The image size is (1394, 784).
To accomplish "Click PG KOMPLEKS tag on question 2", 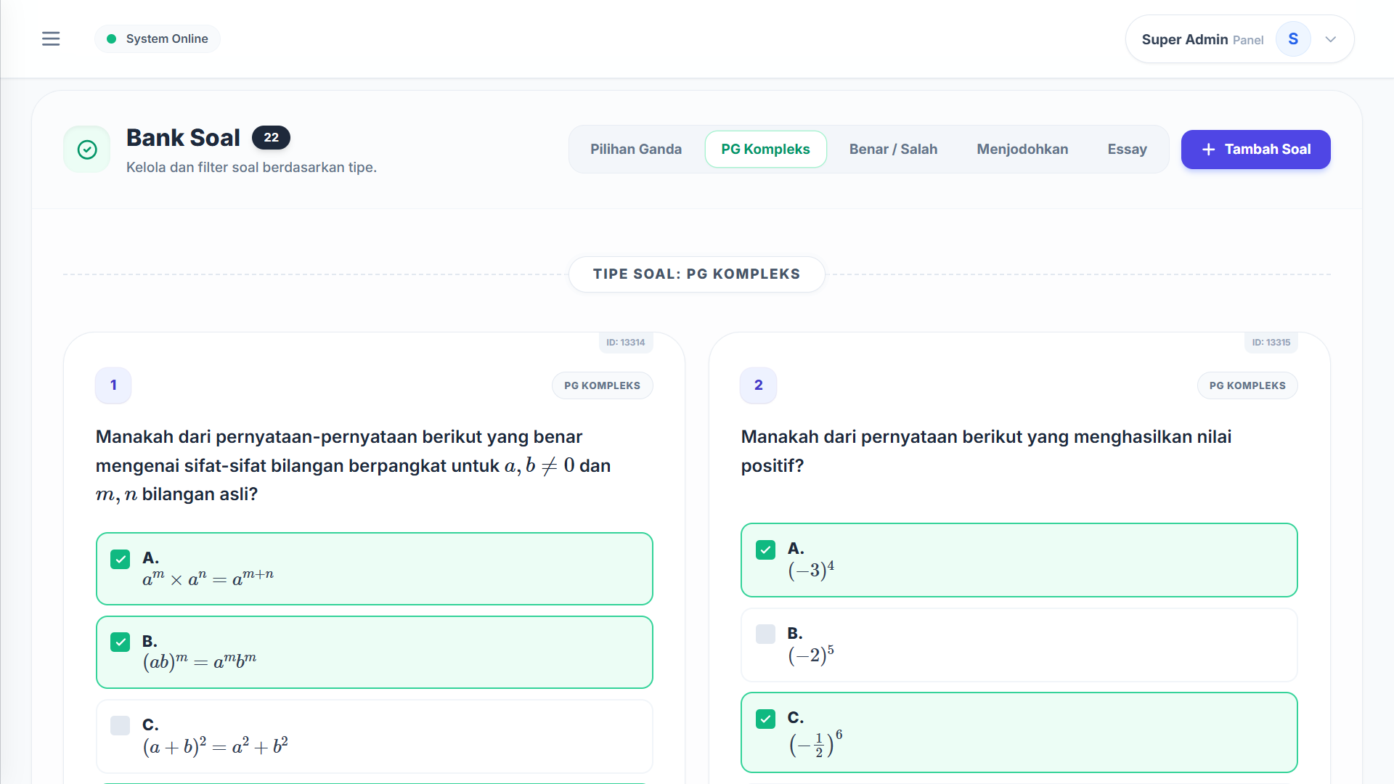I will 1247,385.
